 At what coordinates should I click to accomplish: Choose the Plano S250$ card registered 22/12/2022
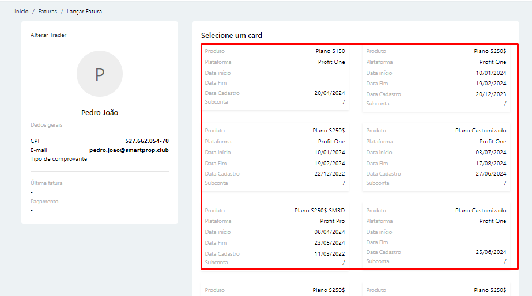pos(275,157)
